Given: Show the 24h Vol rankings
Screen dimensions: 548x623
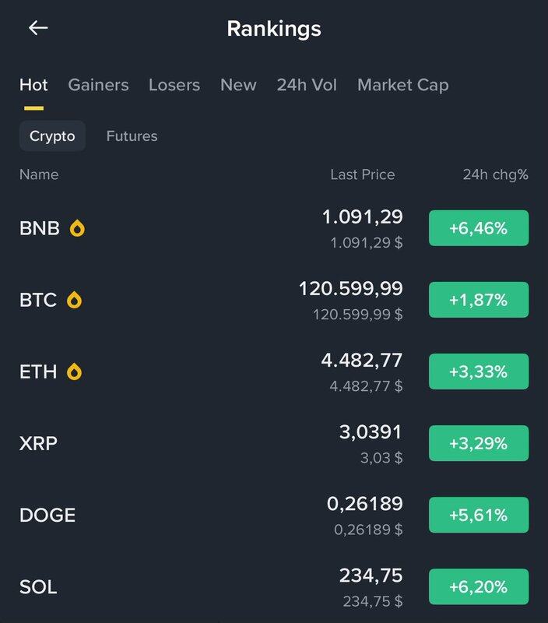Looking at the screenshot, I should [x=307, y=85].
